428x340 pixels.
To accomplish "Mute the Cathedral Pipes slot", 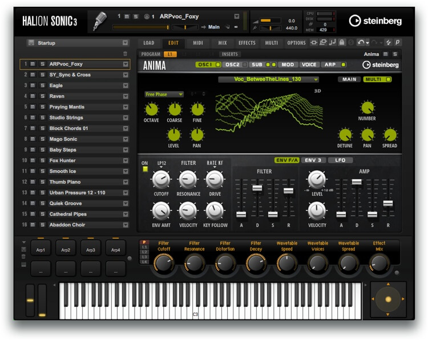I will [x=33, y=214].
